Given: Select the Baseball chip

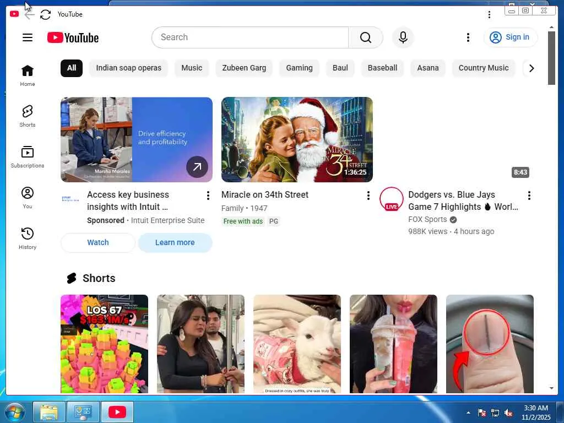Looking at the screenshot, I should (382, 68).
